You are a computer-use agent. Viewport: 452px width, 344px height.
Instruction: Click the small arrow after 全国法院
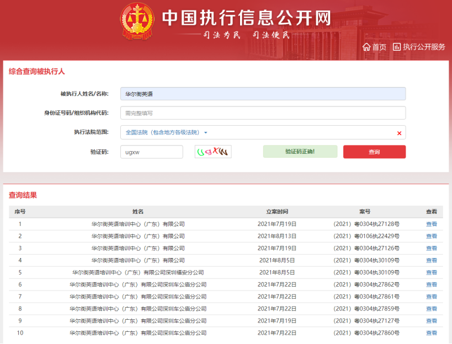[x=205, y=133]
